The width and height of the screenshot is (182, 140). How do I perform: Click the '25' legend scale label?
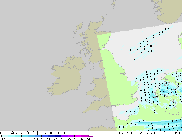point(56,139)
